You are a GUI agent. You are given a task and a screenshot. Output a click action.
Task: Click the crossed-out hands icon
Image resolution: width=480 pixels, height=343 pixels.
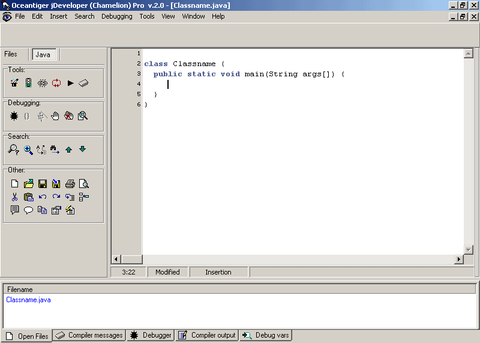[69, 116]
